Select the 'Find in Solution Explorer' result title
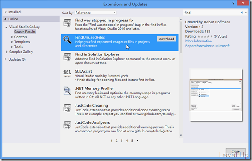Screen dimensions: 252x161 point(97,54)
